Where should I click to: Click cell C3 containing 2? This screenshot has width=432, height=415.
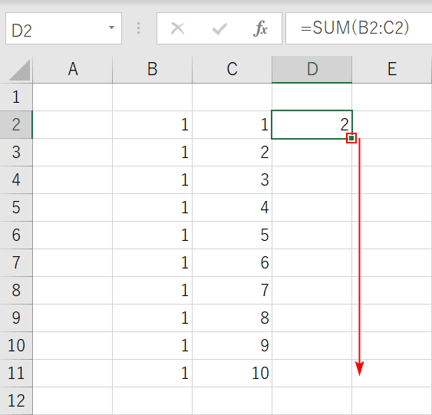(x=232, y=153)
